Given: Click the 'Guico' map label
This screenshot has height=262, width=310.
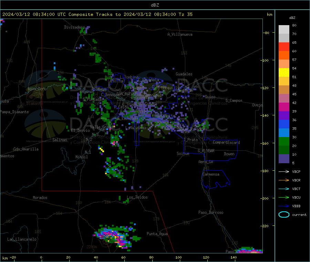Looking at the screenshot, I should (x=210, y=97).
